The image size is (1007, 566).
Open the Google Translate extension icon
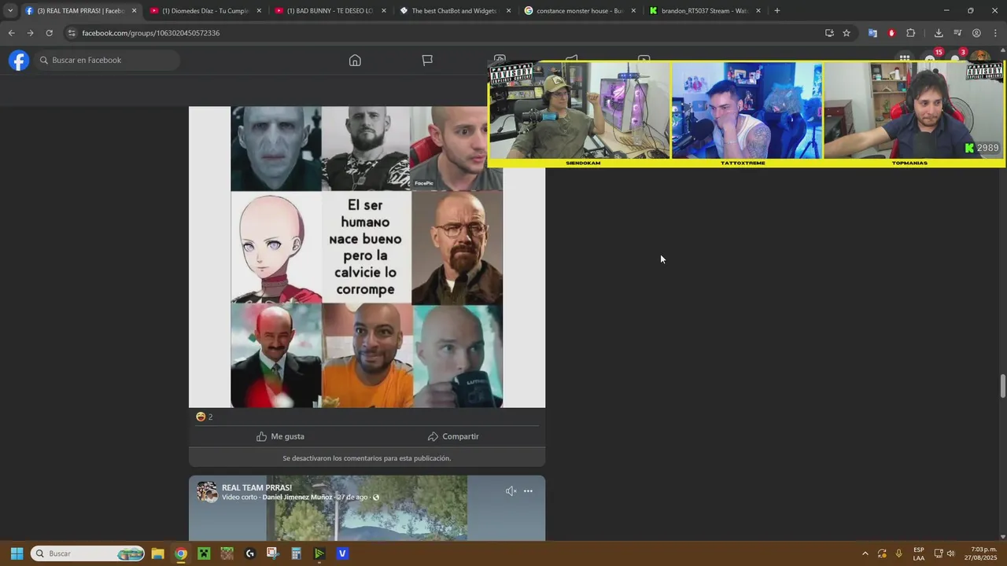point(872,33)
